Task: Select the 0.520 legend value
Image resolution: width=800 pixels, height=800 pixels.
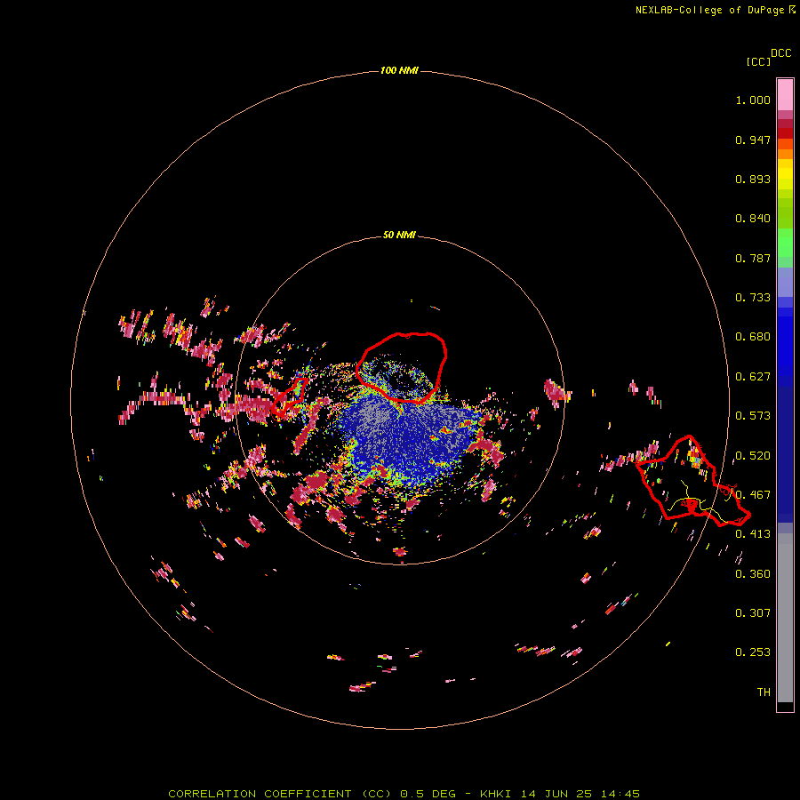Action: click(x=753, y=456)
